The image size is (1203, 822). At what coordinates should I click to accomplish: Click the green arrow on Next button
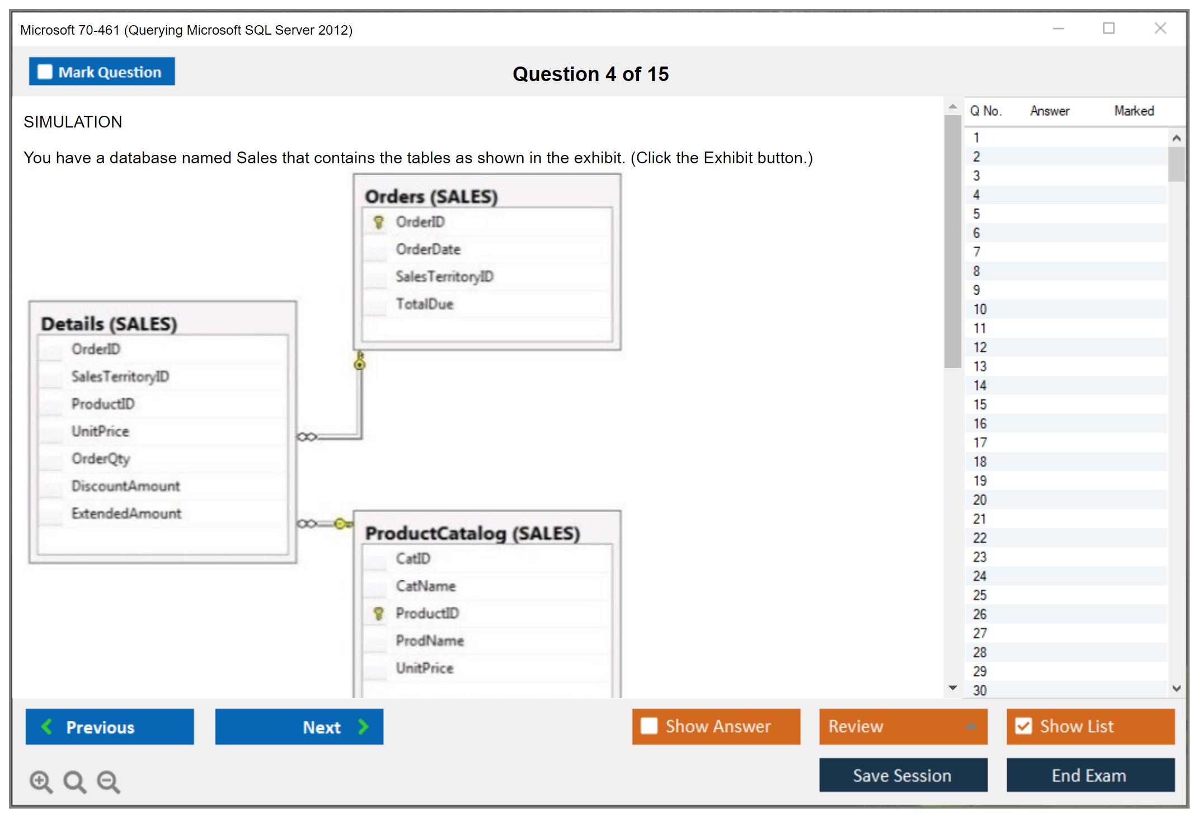click(x=364, y=726)
